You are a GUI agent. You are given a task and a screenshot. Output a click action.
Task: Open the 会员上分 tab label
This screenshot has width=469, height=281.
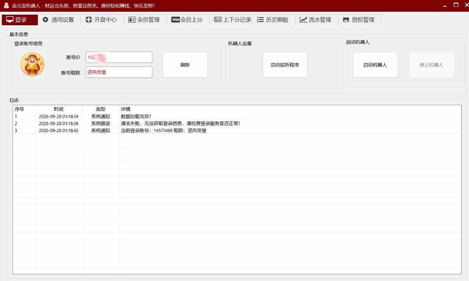pos(192,20)
